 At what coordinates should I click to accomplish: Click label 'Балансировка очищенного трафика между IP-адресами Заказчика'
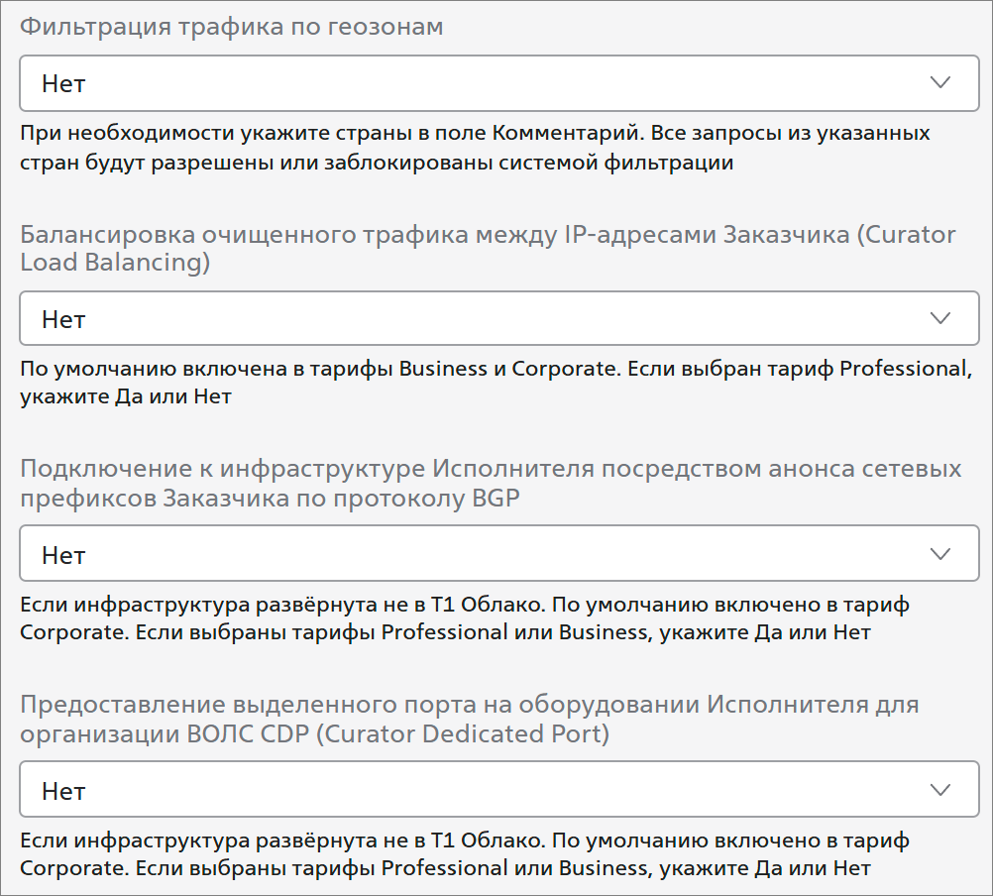435,234
